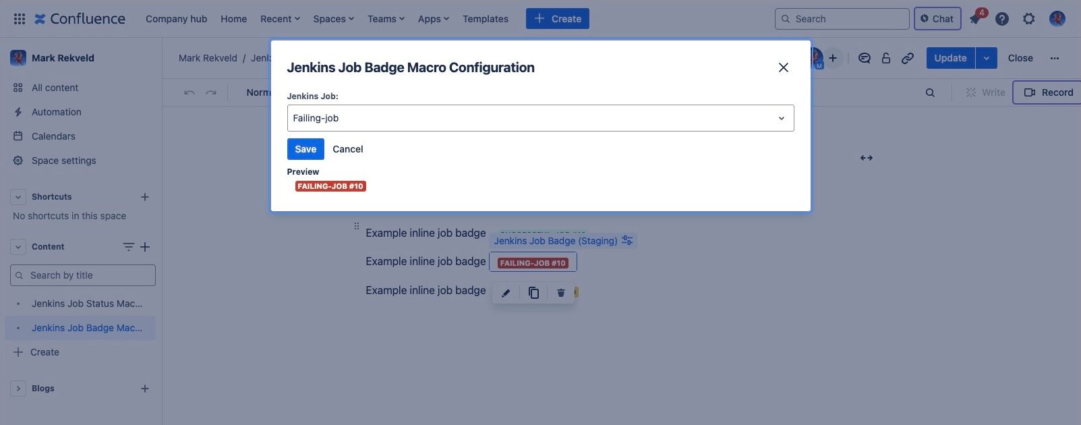Open the Jenkins Job dropdown showing Failing-job

[540, 118]
